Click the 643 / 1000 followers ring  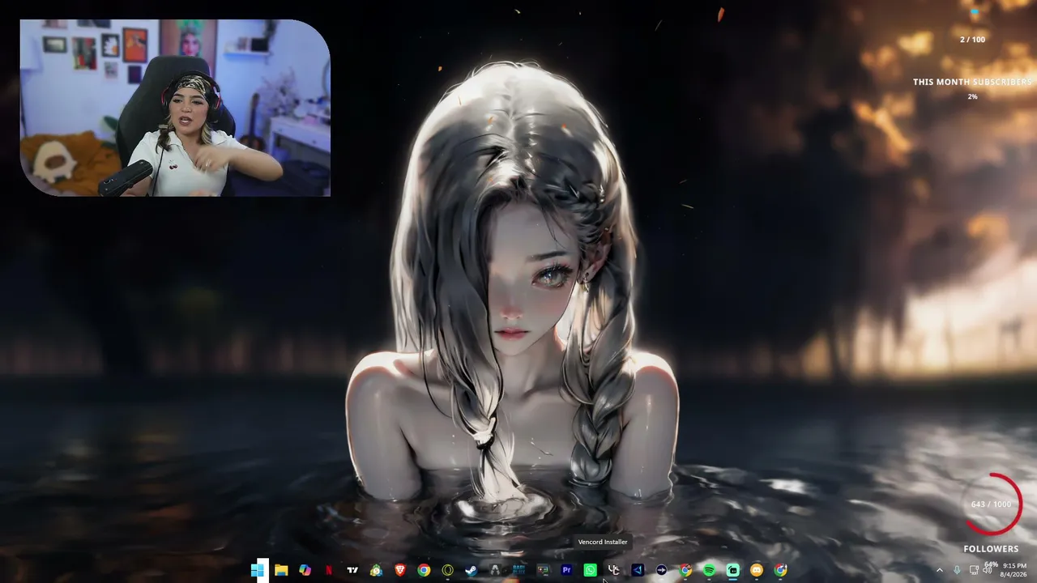point(992,504)
